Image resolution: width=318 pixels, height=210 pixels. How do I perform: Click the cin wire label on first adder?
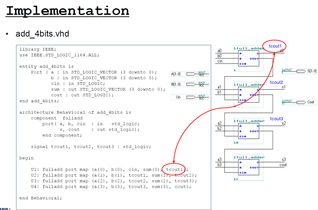pos(220,61)
